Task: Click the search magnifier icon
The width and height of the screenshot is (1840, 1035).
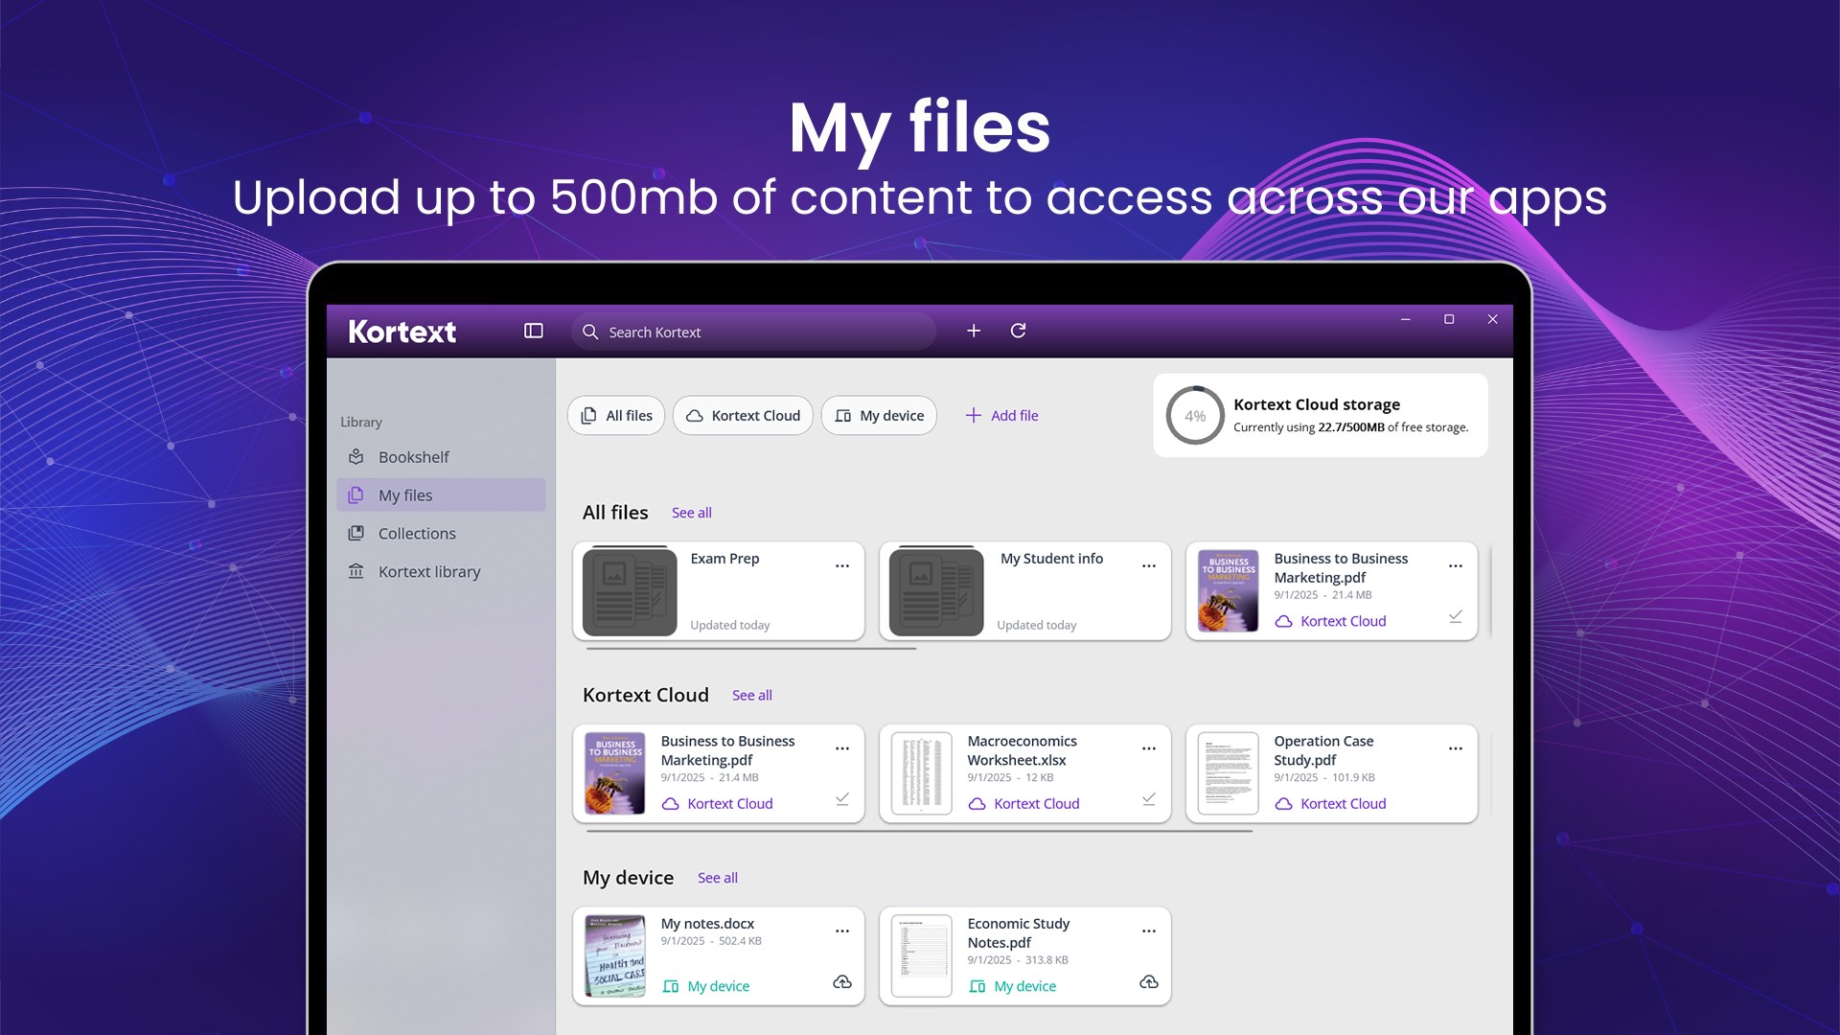Action: [591, 332]
